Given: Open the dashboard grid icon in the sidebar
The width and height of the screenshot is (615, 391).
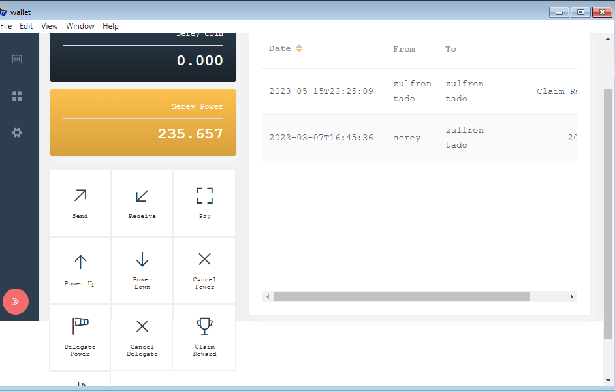Looking at the screenshot, I should point(17,96).
